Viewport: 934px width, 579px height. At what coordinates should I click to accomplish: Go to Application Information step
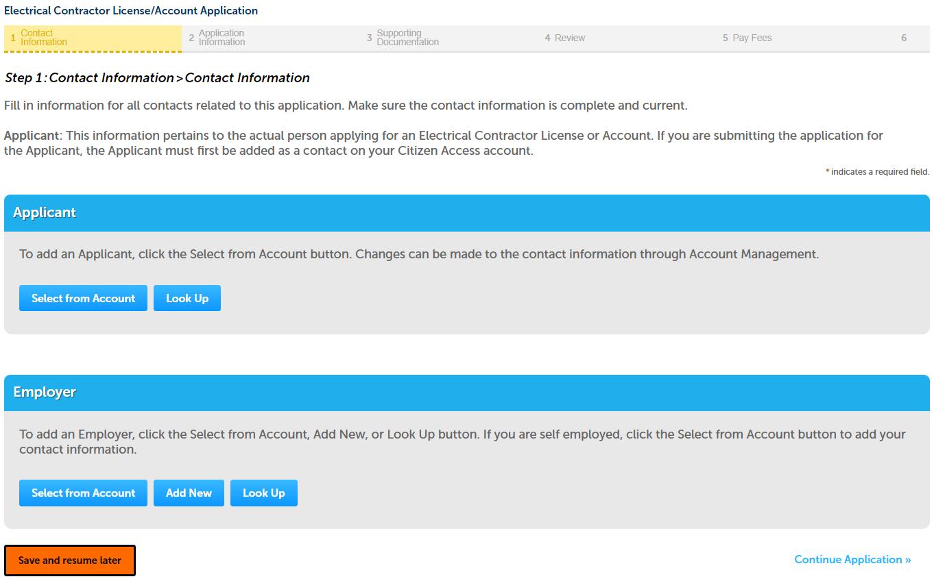point(221,38)
